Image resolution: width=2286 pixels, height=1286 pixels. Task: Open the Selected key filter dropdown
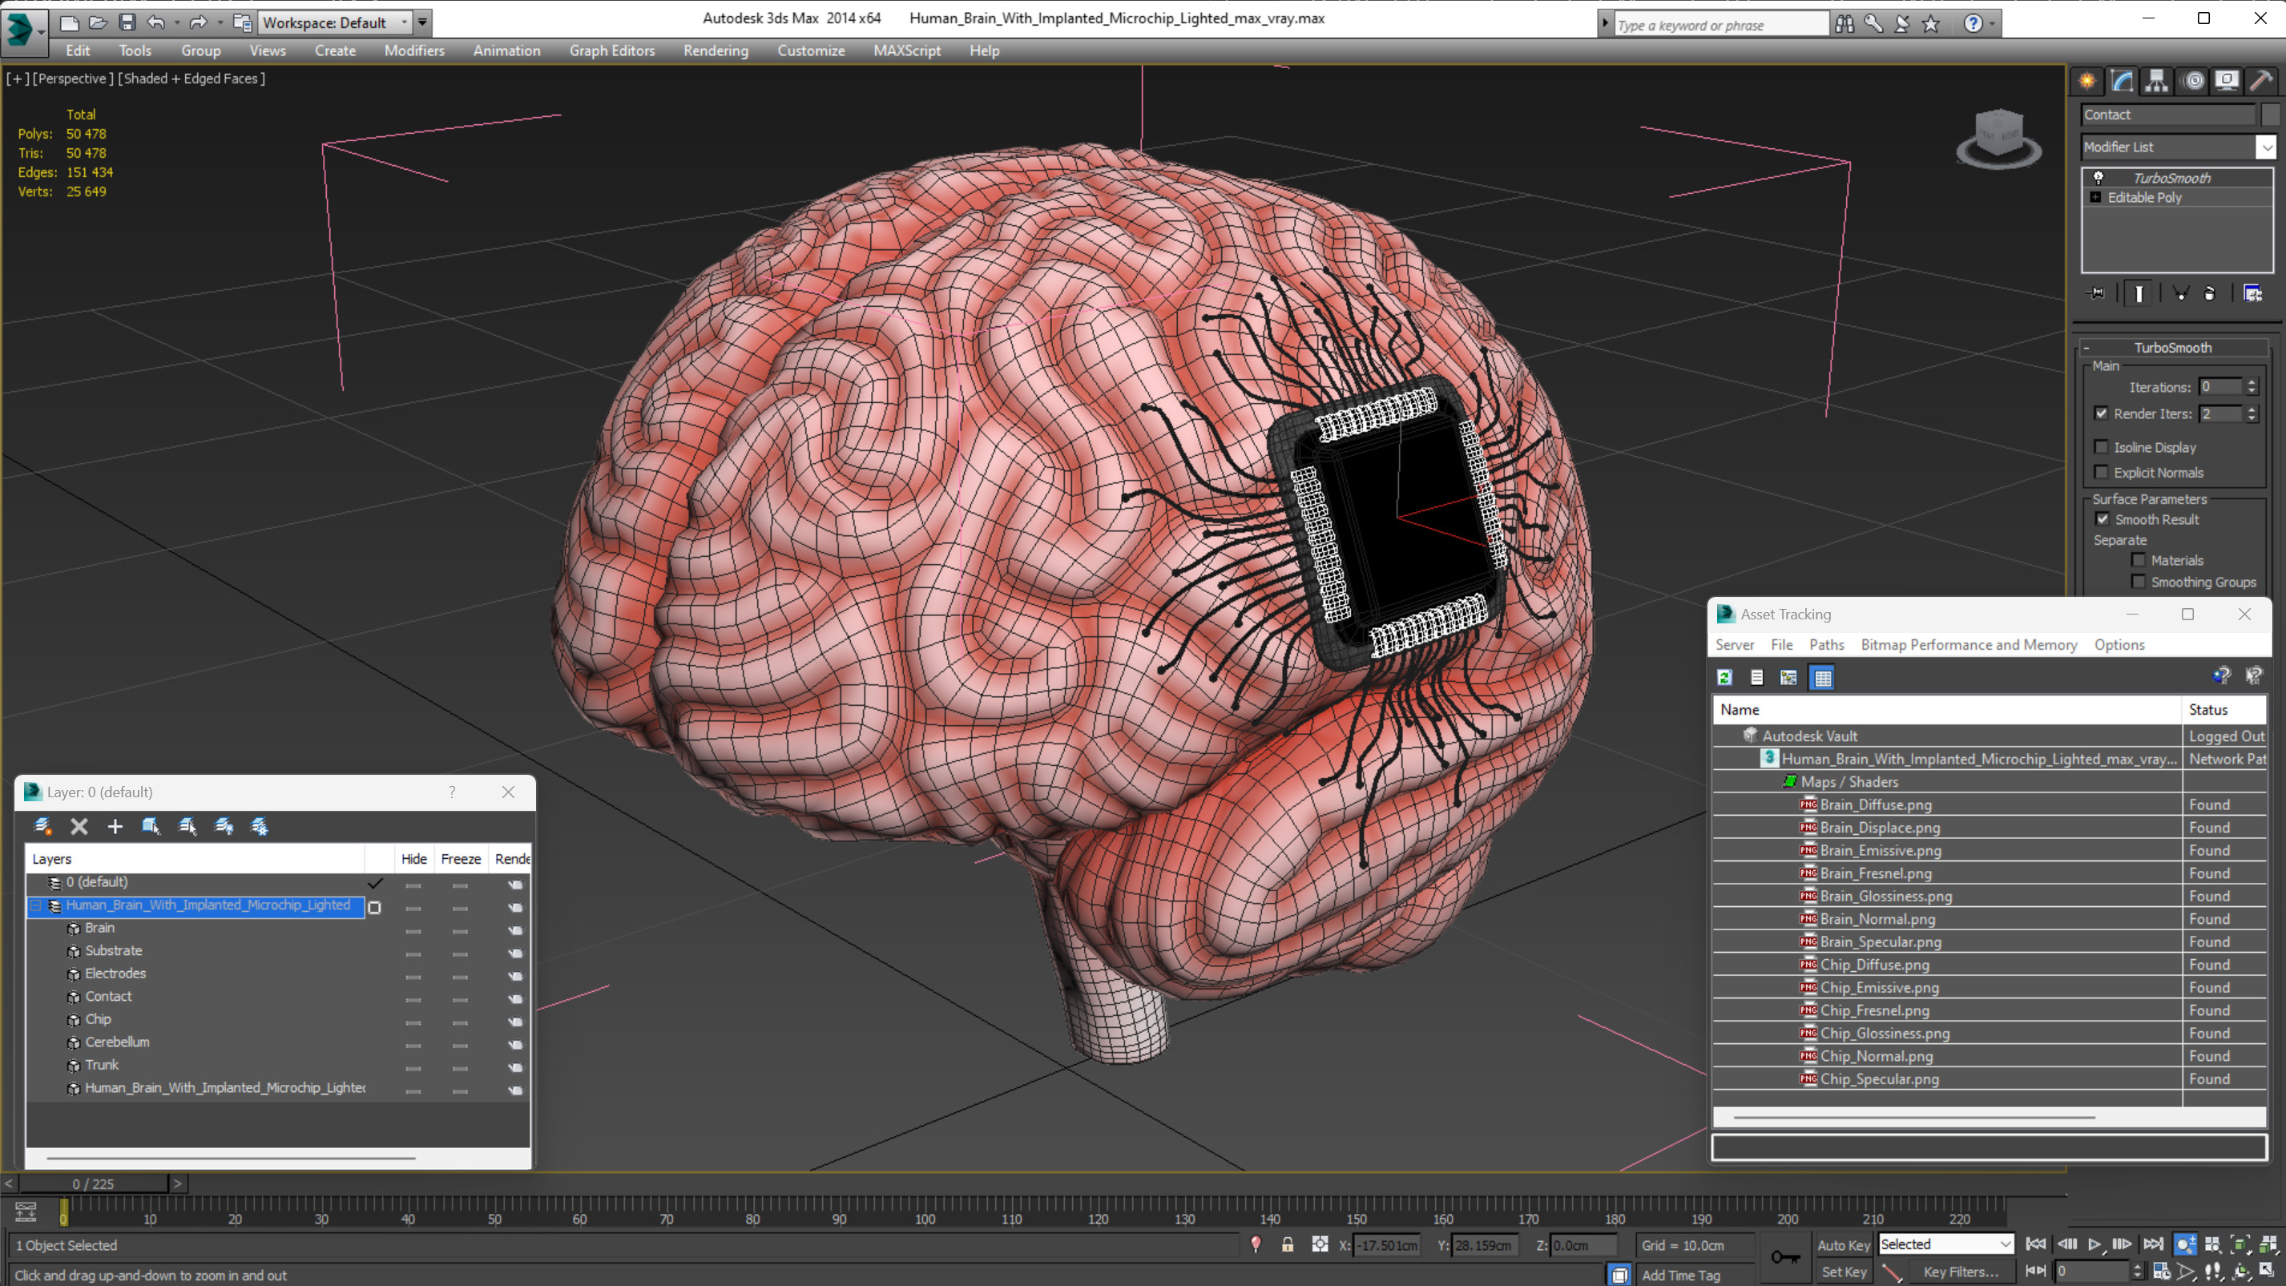click(2004, 1245)
